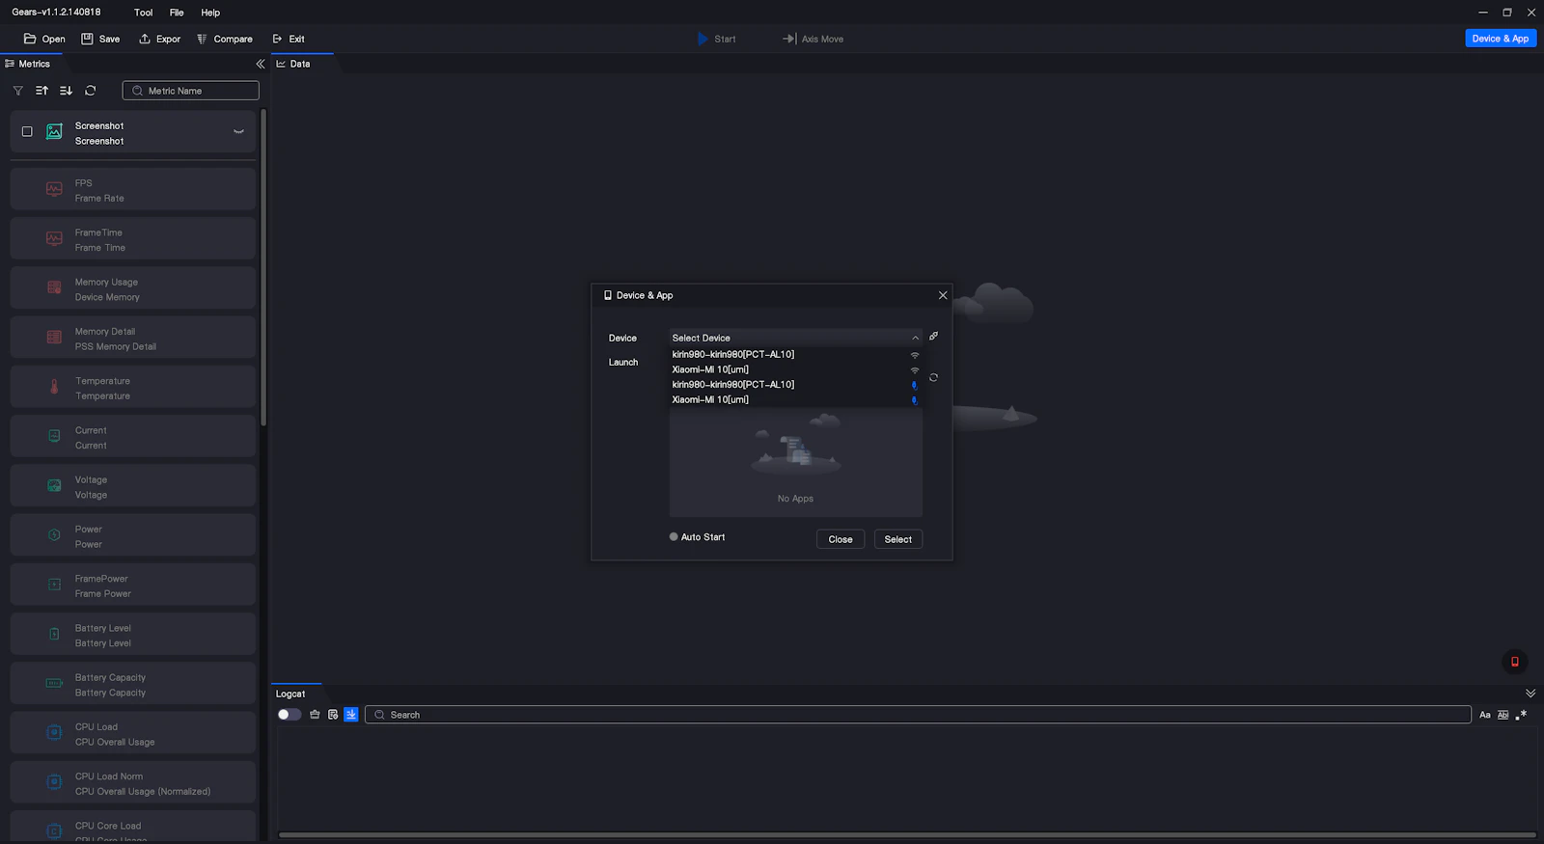Viewport: 1544px width, 844px height.
Task: Switch on the Logcat toggle
Action: tap(289, 715)
